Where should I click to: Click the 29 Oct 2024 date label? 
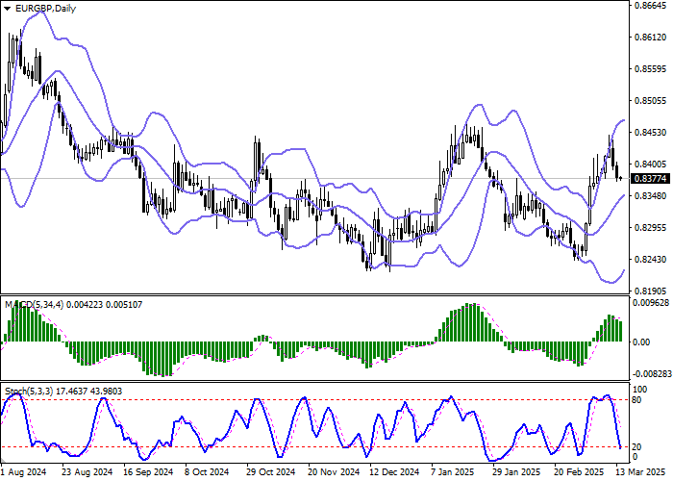(269, 473)
